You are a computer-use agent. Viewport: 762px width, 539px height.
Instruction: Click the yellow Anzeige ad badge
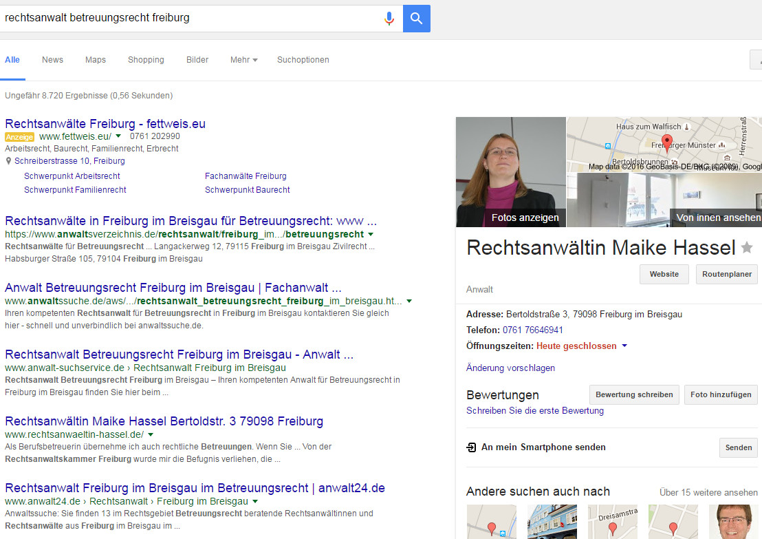pyautogui.click(x=19, y=137)
